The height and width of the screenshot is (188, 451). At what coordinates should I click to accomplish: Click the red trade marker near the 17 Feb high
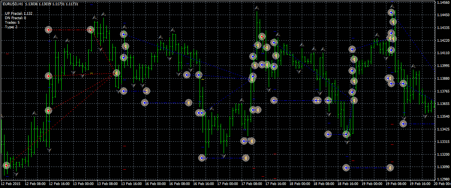click(x=262, y=37)
